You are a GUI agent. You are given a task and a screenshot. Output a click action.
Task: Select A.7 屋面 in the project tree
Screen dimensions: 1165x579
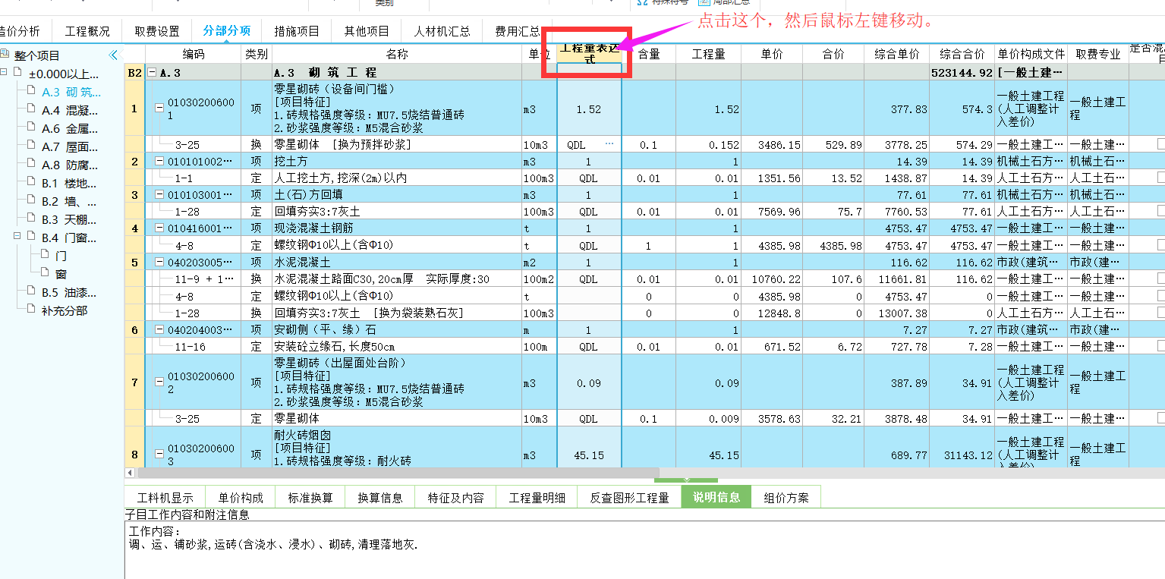(x=70, y=146)
